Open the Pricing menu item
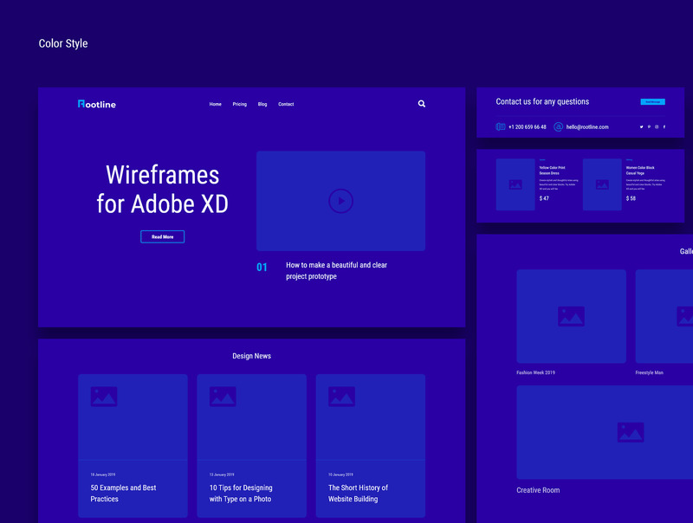693x523 pixels. pyautogui.click(x=240, y=104)
